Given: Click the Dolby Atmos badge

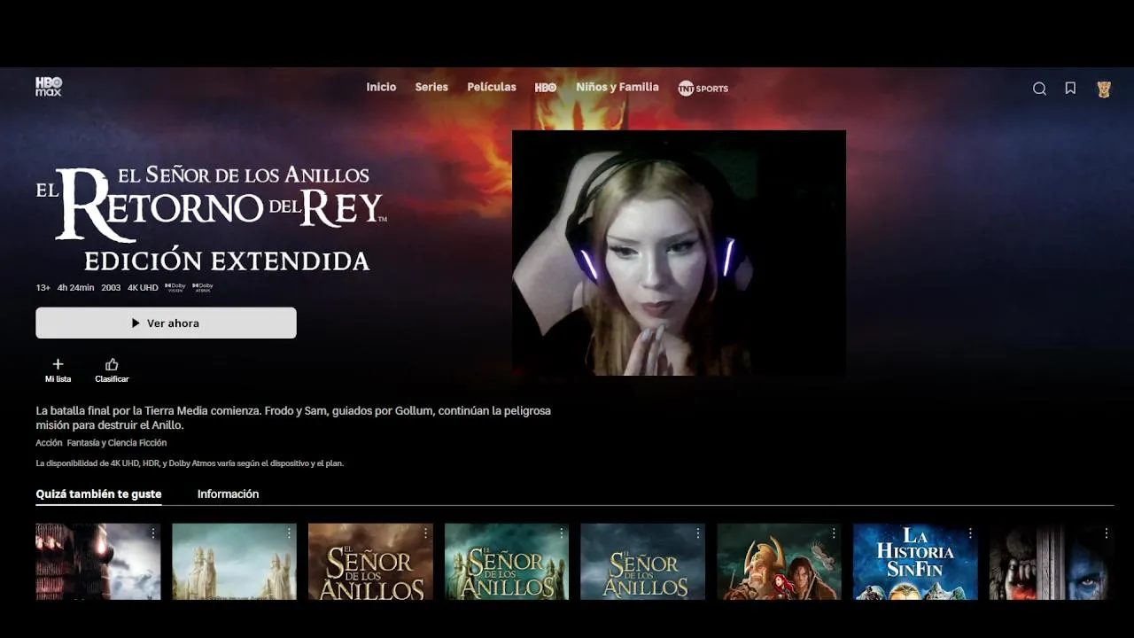Looking at the screenshot, I should (203, 287).
